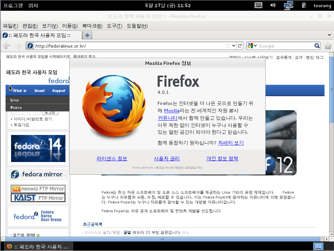
Task: Click the Board navigation item
Action: (39, 91)
